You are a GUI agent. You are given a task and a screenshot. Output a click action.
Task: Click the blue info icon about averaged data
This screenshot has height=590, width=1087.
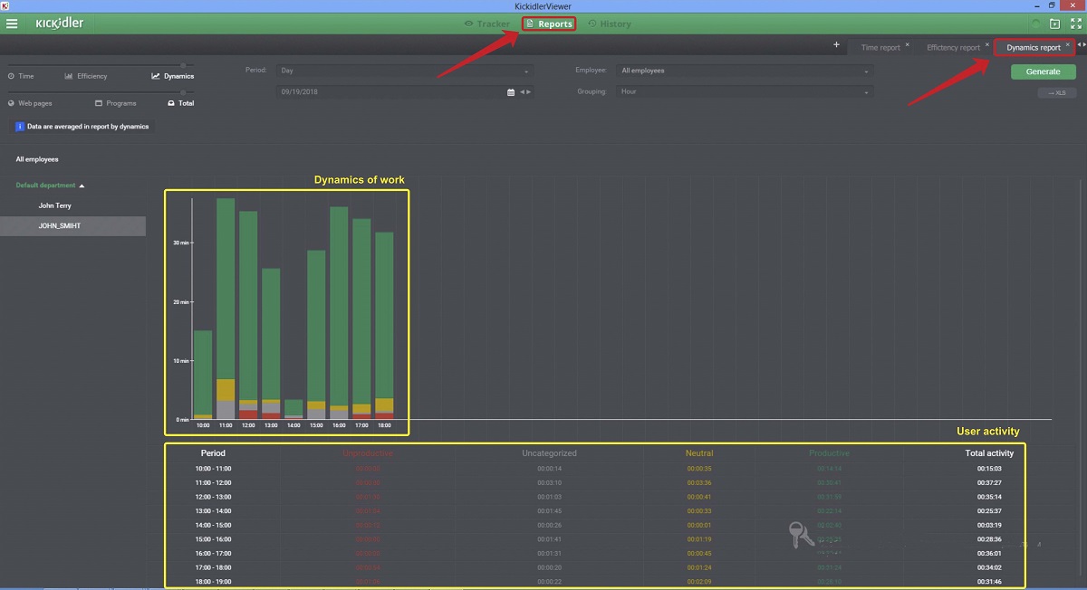pyautogui.click(x=20, y=127)
